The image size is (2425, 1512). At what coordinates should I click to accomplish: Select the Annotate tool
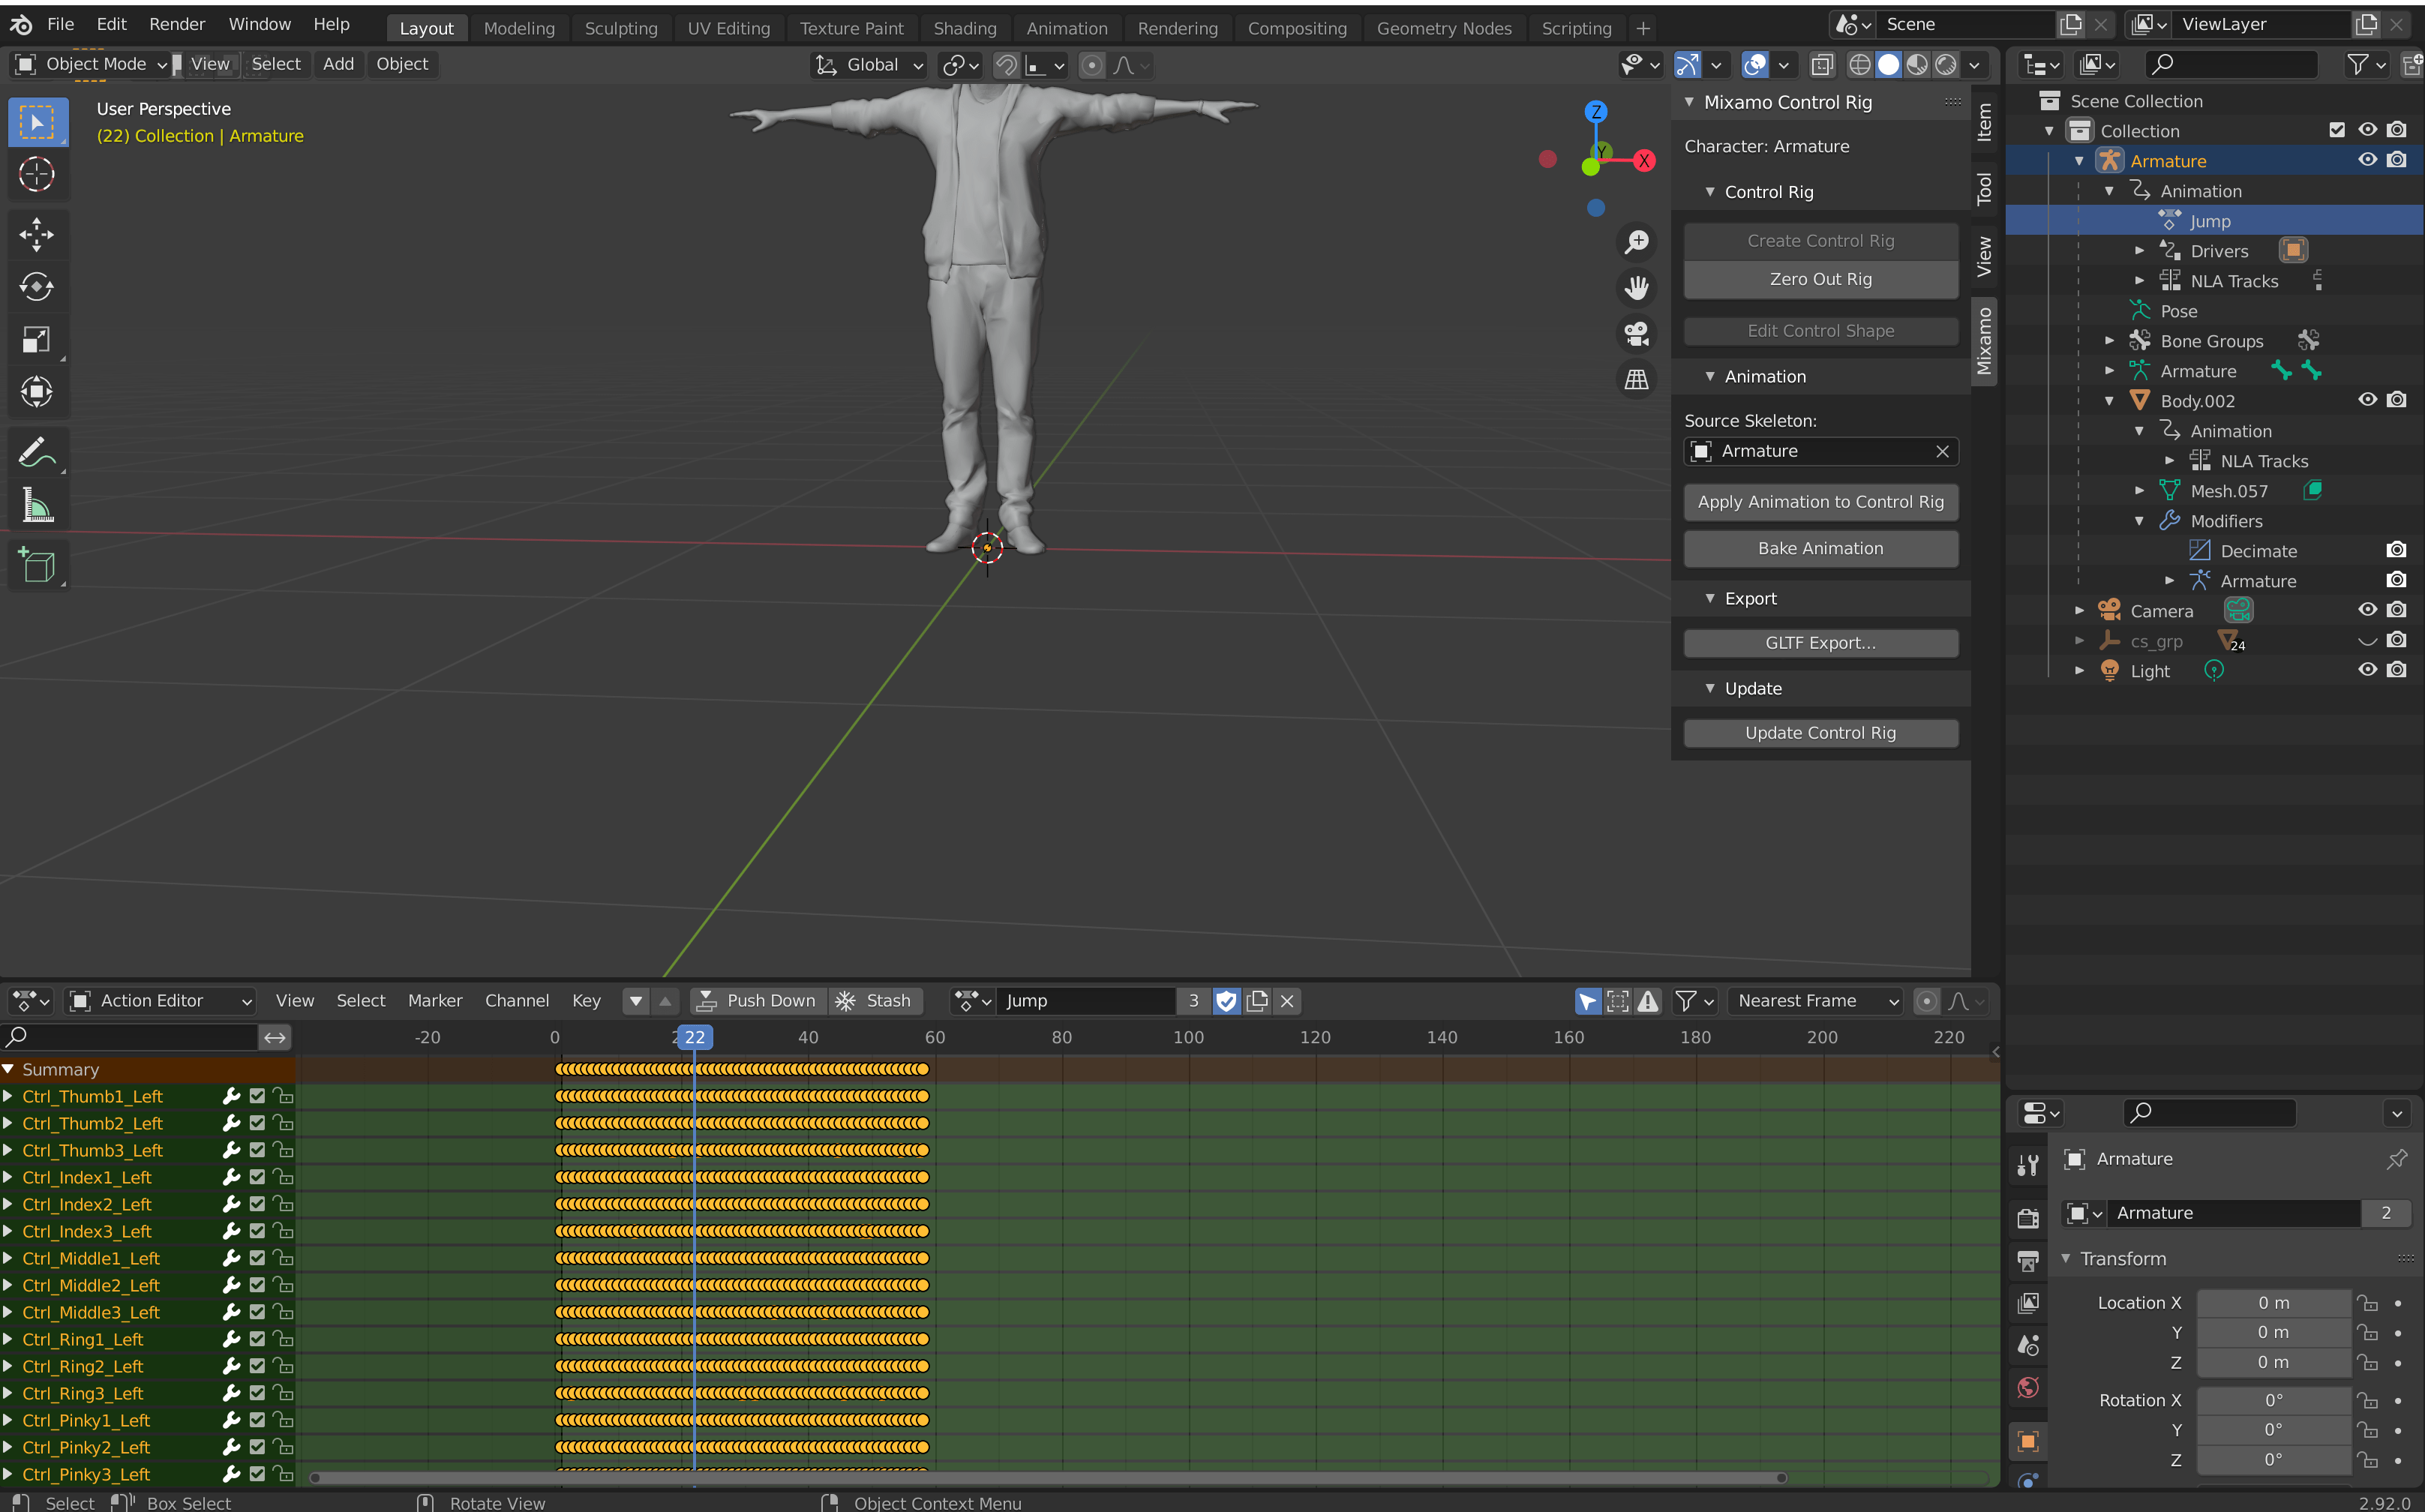click(x=37, y=452)
